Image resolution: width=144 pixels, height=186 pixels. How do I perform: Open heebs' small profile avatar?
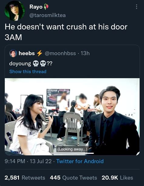pyautogui.click(x=13, y=53)
